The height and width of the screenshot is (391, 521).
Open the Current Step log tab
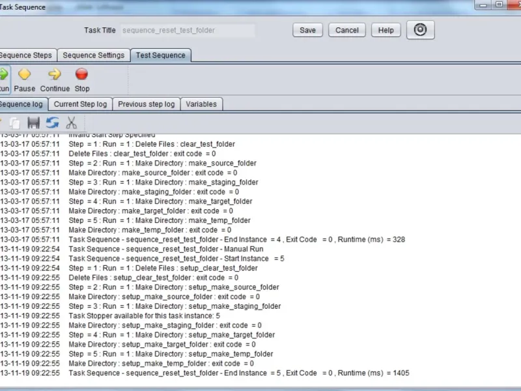(x=80, y=104)
